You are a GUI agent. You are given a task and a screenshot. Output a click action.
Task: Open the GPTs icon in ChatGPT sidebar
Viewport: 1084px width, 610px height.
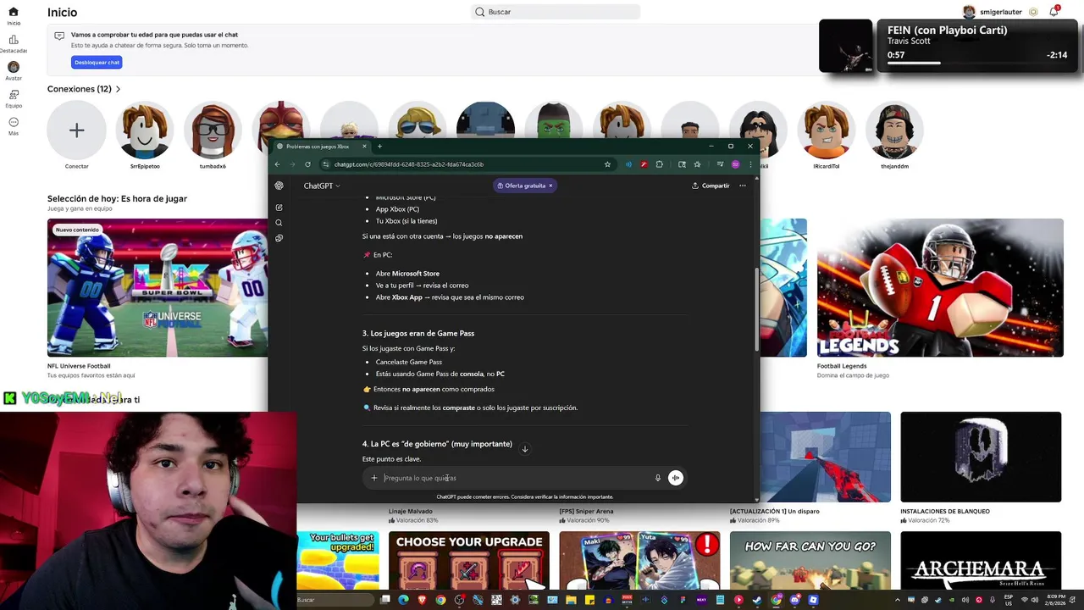pyautogui.click(x=279, y=238)
